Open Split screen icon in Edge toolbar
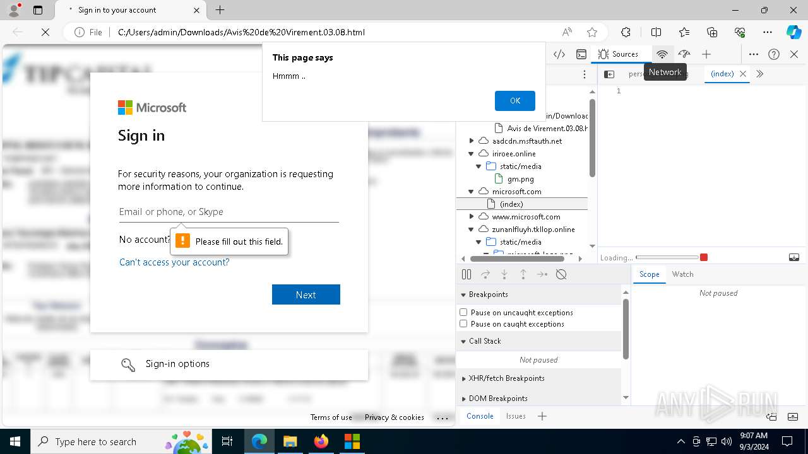Viewport: 808px width, 454px height. click(656, 32)
